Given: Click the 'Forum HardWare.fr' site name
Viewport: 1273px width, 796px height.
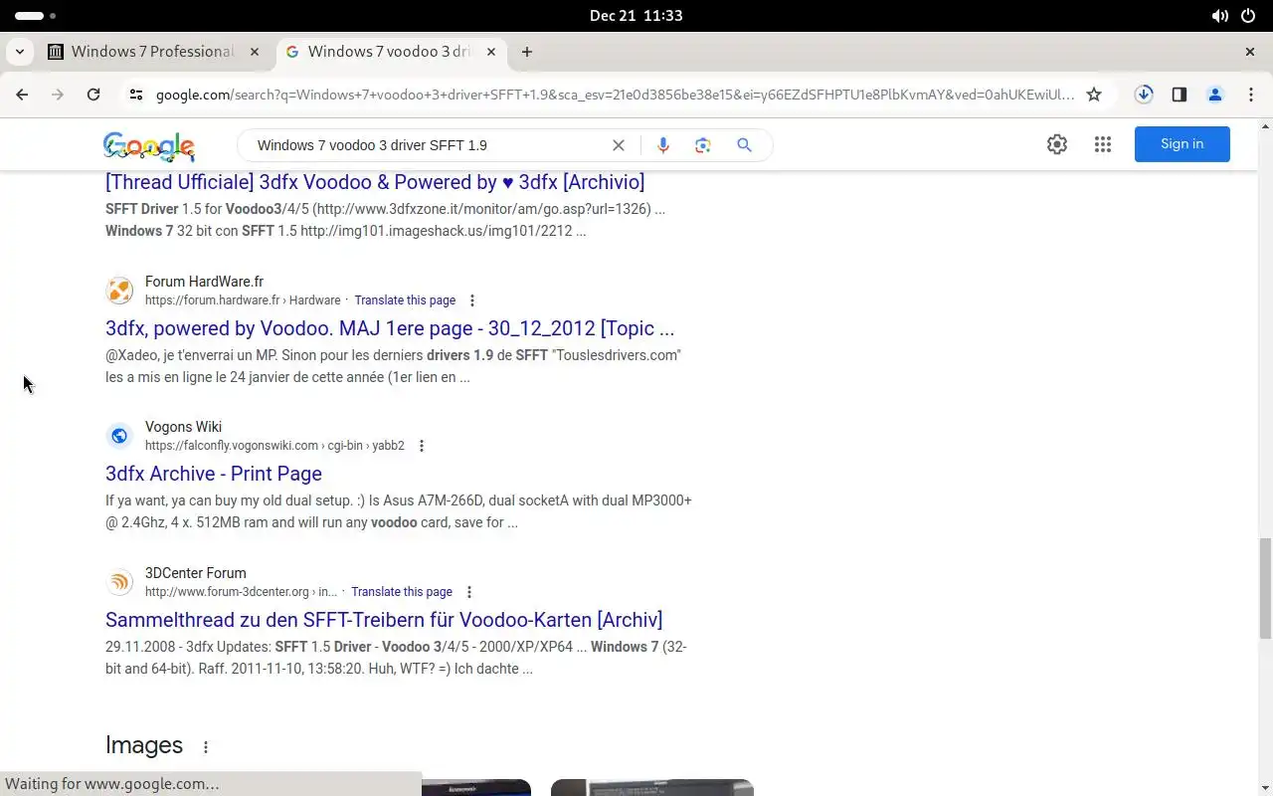Looking at the screenshot, I should coord(204,282).
